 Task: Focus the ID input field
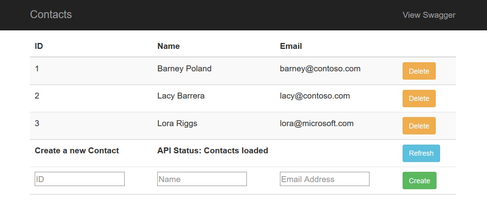click(x=80, y=179)
